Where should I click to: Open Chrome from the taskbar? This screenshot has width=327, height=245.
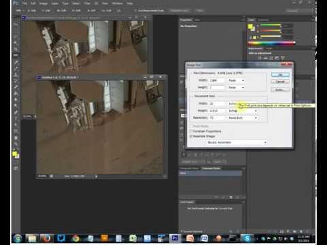pos(76,238)
